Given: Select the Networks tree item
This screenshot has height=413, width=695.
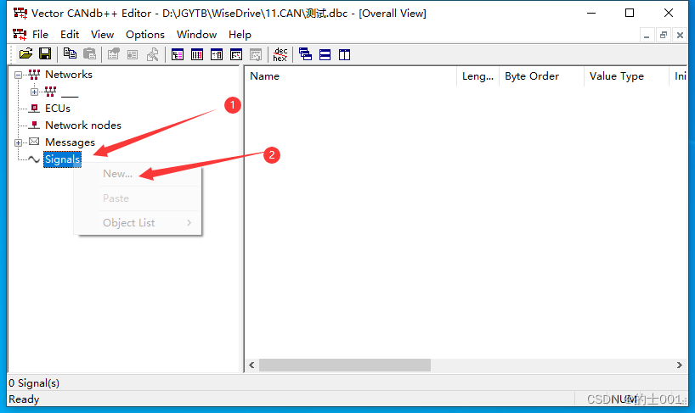Looking at the screenshot, I should pos(69,75).
